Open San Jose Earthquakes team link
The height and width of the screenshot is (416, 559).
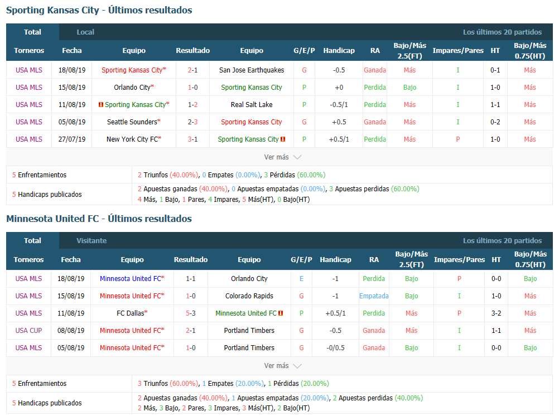pos(252,70)
